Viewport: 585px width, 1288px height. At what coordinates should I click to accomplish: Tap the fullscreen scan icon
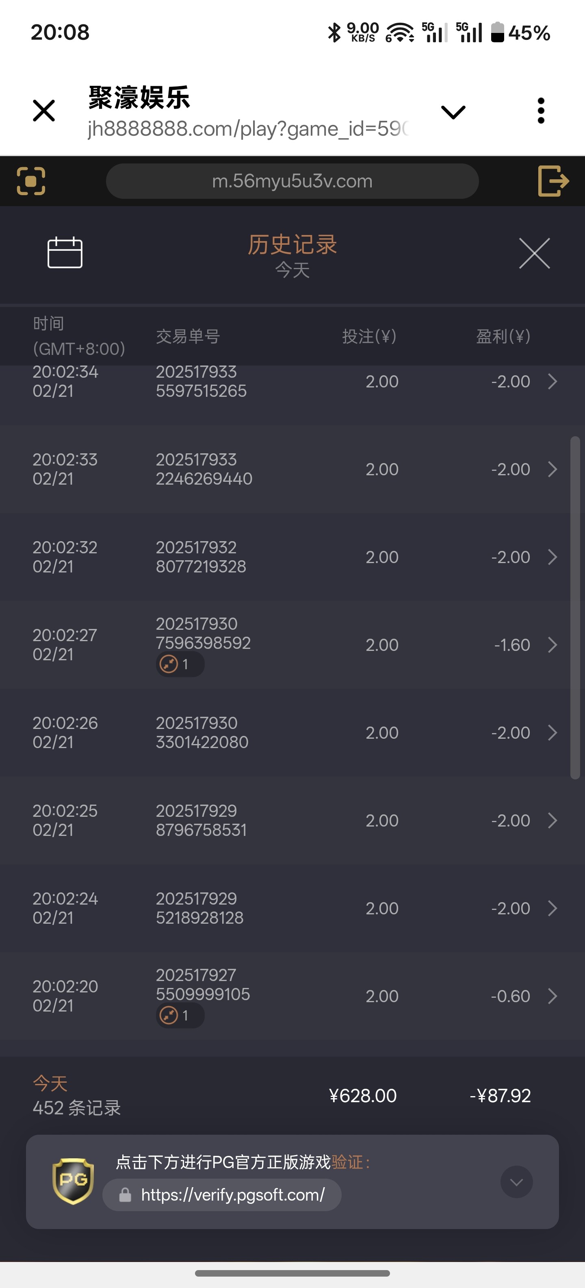(x=31, y=181)
